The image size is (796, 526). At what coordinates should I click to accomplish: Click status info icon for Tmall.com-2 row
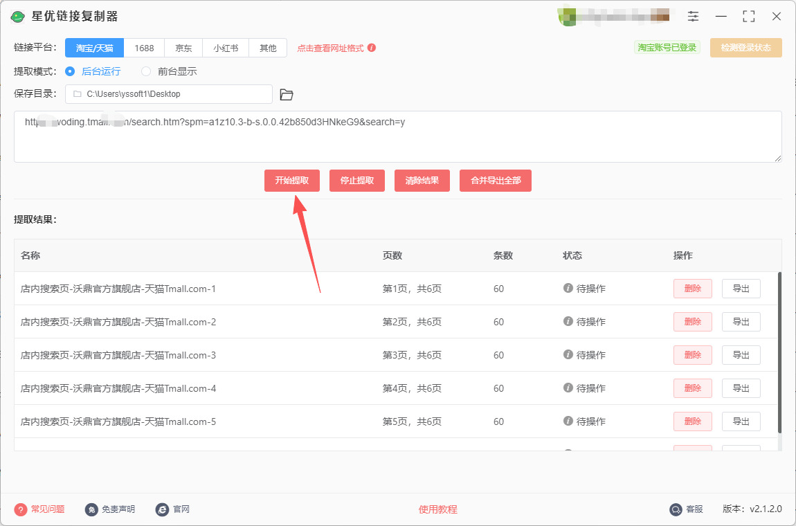[x=568, y=321]
